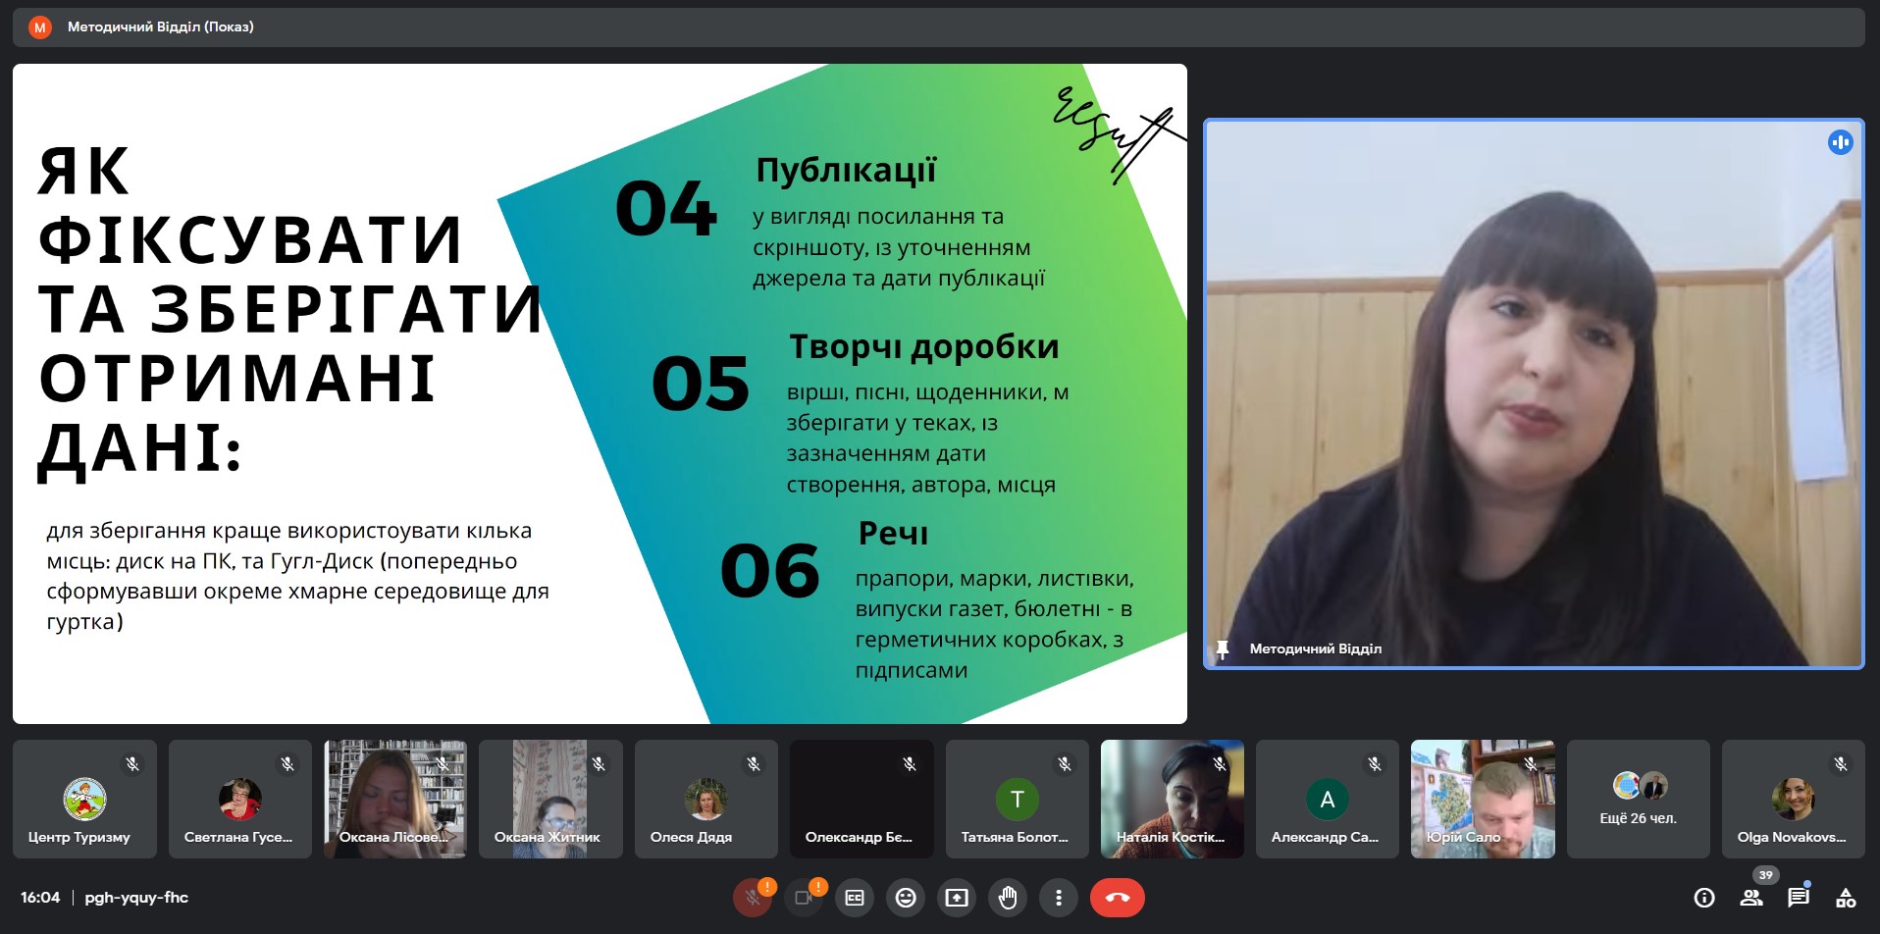The image size is (1880, 934).
Task: Click the present screen icon
Action: (957, 898)
